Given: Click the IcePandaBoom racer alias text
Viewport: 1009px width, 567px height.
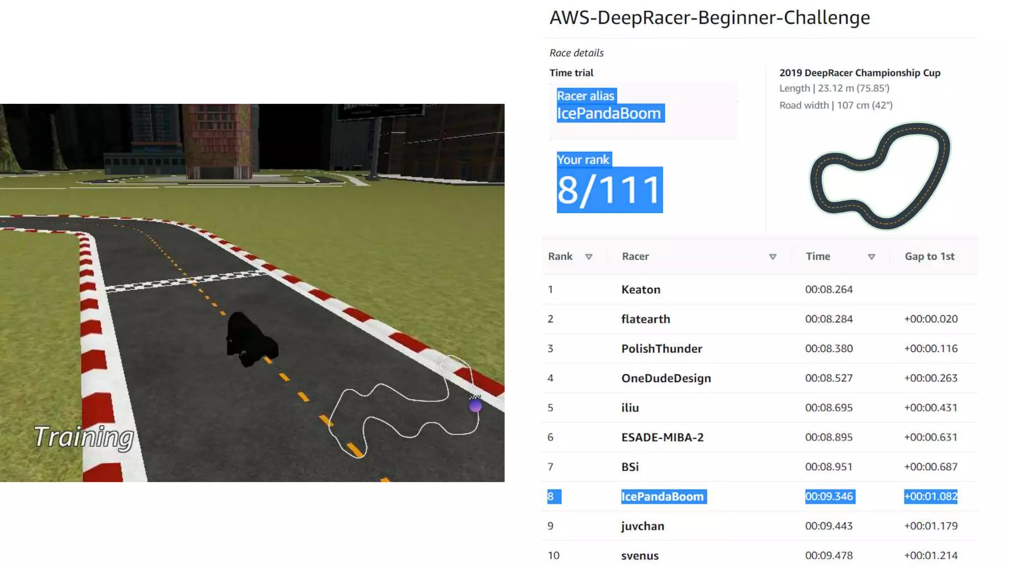Looking at the screenshot, I should (609, 113).
